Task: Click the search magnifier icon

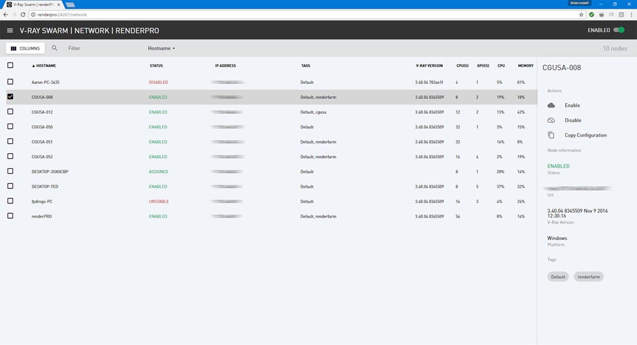Action: coord(54,48)
